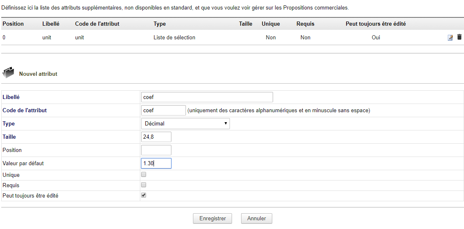The width and height of the screenshot is (464, 229).
Task: Select the 'Liste de sélection' type cell
Action: point(174,38)
